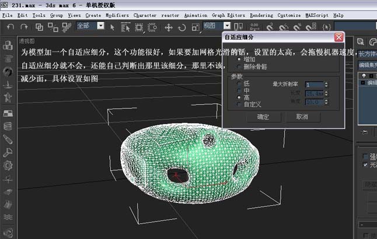Click the 最大折射率 spinner arrows

coord(326,85)
